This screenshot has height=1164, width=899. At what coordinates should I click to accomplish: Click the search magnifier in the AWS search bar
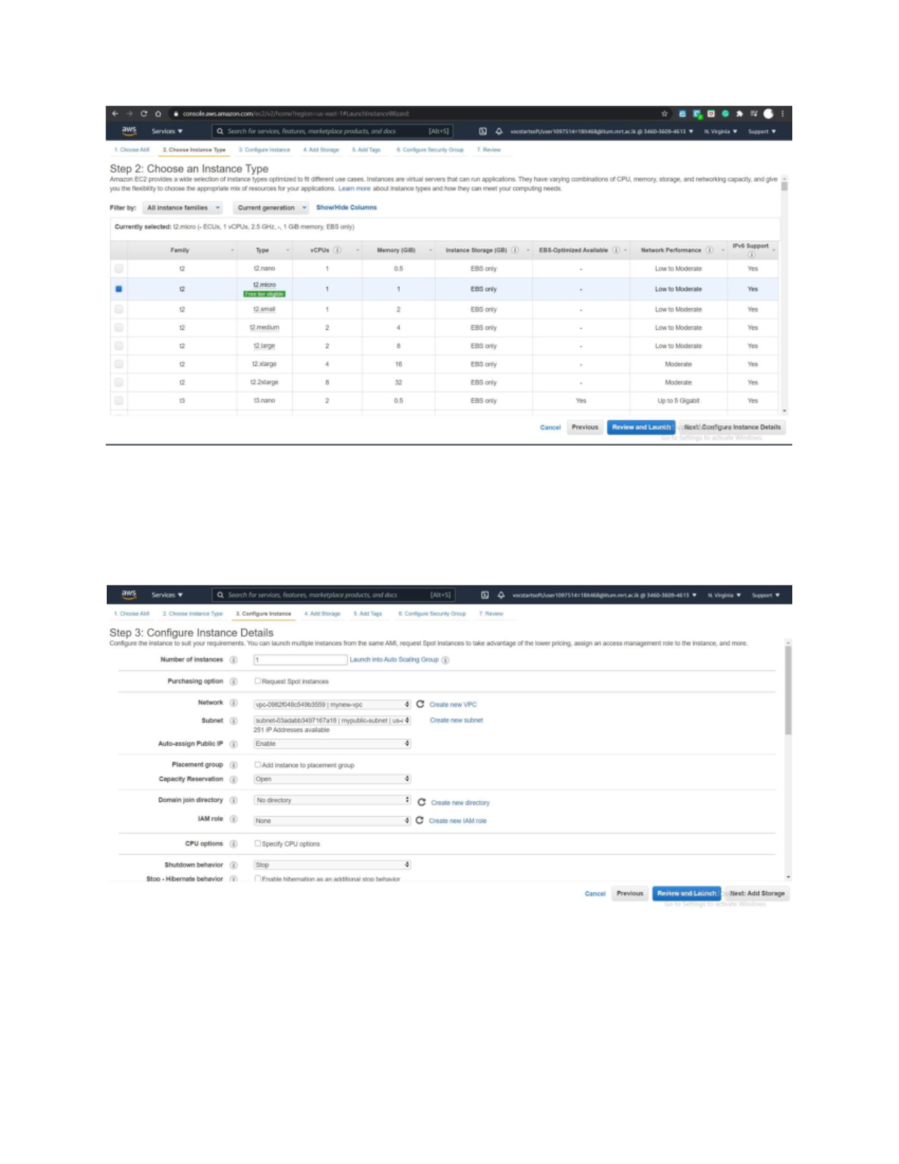[220, 130]
